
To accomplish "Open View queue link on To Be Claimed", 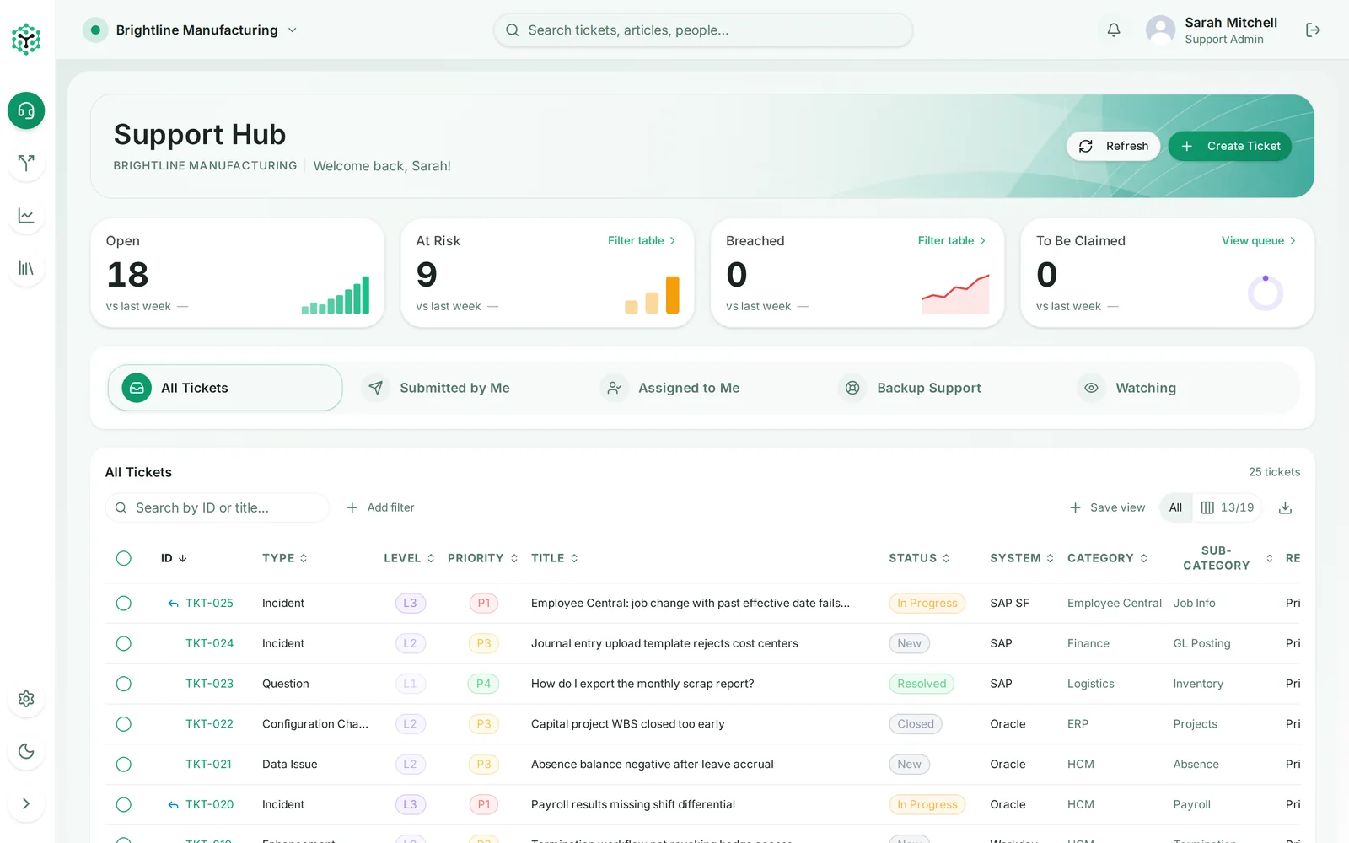I will click(1259, 240).
